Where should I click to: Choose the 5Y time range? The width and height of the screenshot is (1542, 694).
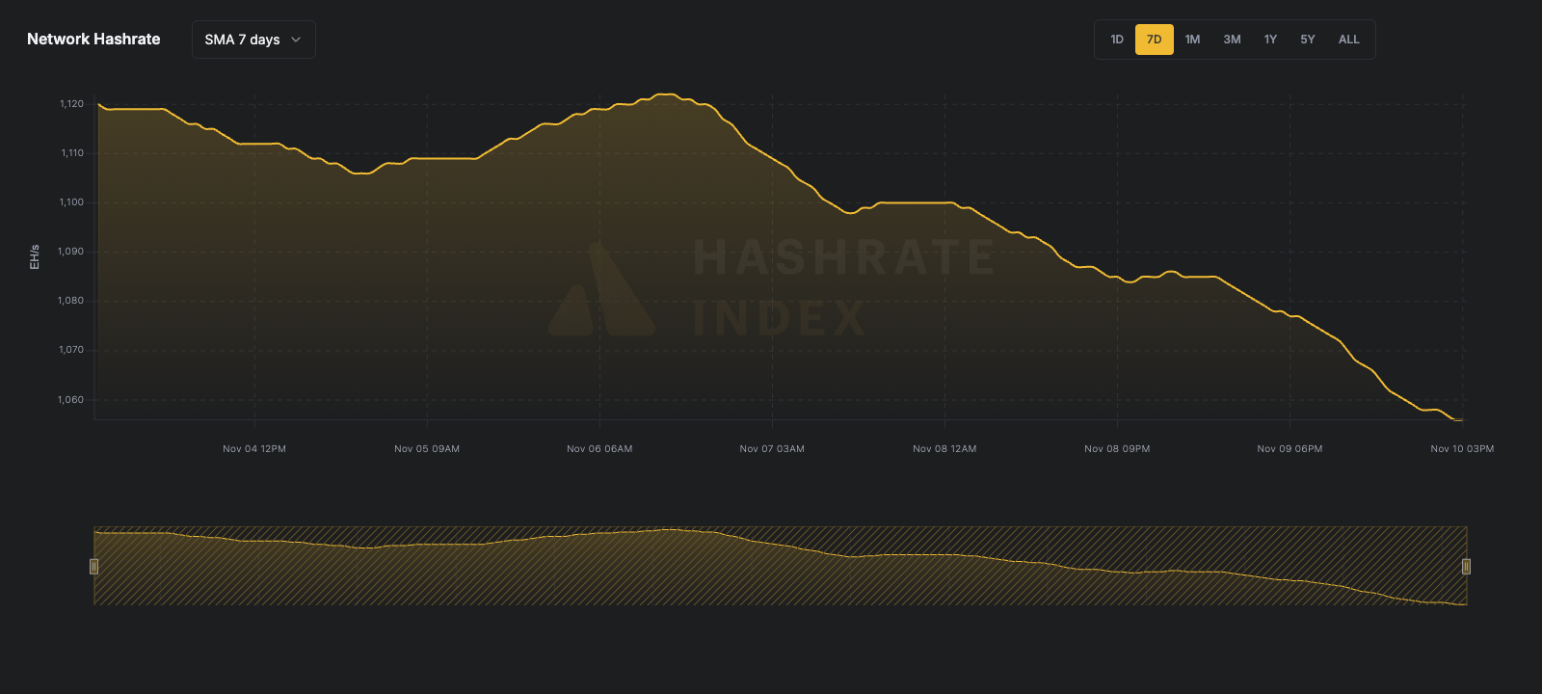(x=1307, y=40)
